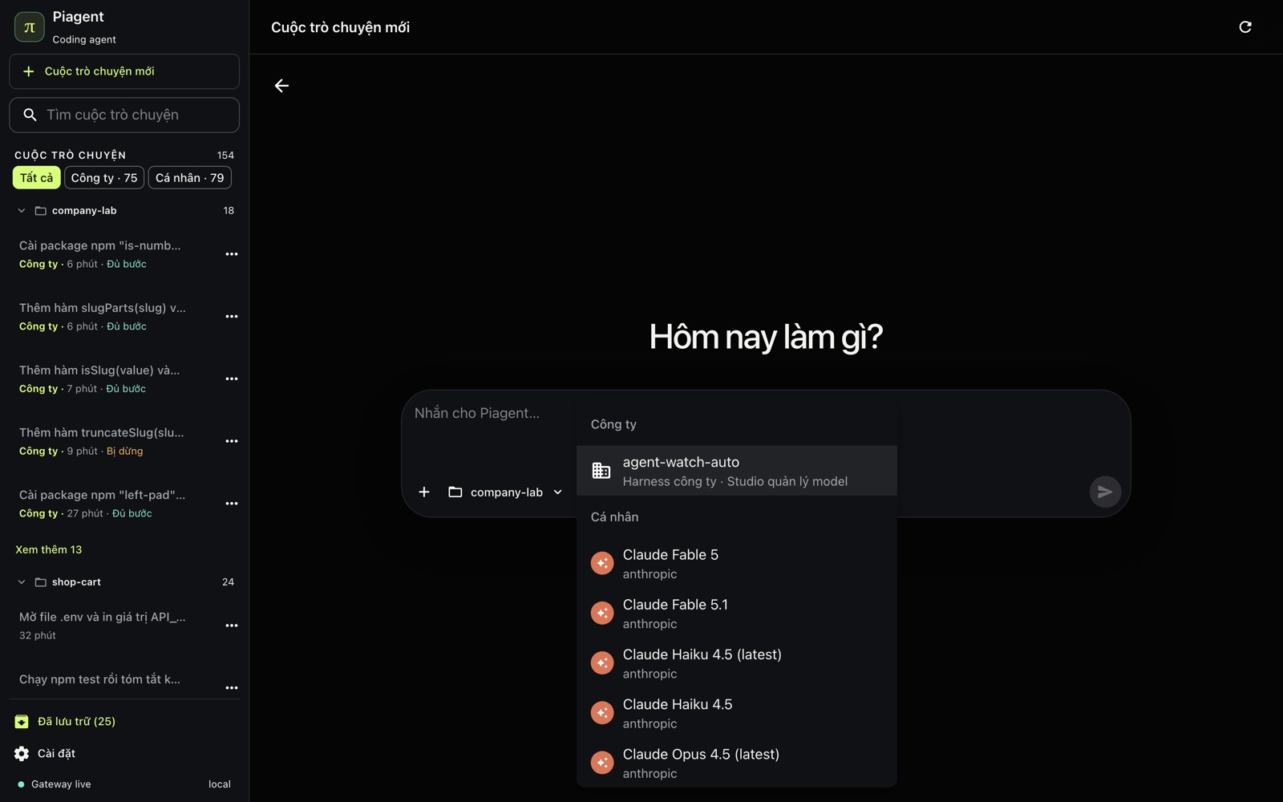Viewport: 1283px width, 802px height.
Task: Open options for "Thêm hàm isSlug(value)" chat
Action: (x=232, y=379)
